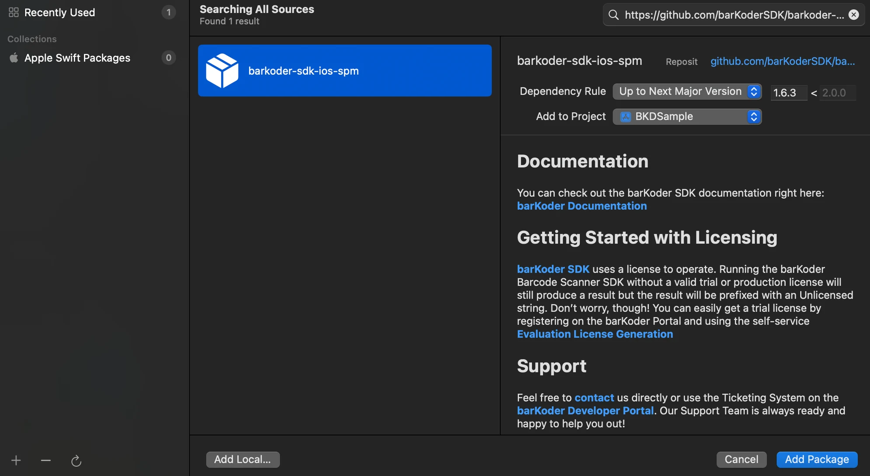The width and height of the screenshot is (870, 476).
Task: Click the plus icon to add a collection
Action: tap(16, 460)
